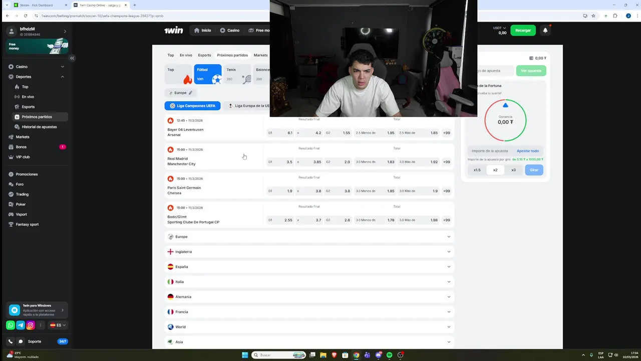
Task: Open +99 markets for Bayer 04 Leverkusen match
Action: (x=447, y=133)
